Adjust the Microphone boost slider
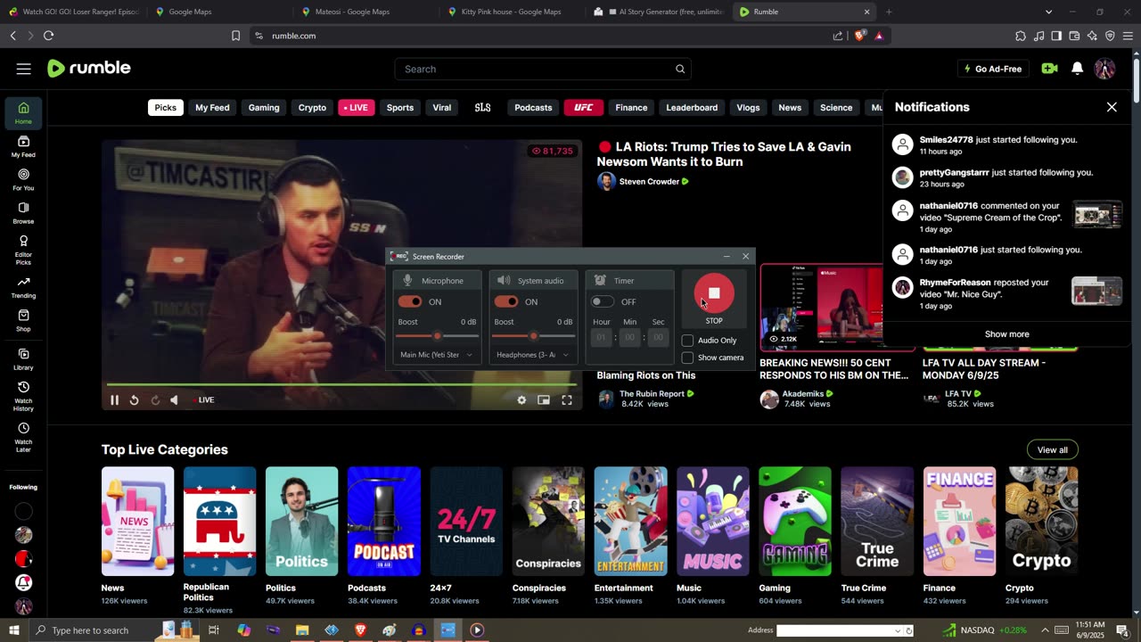1141x642 pixels. 437,336
